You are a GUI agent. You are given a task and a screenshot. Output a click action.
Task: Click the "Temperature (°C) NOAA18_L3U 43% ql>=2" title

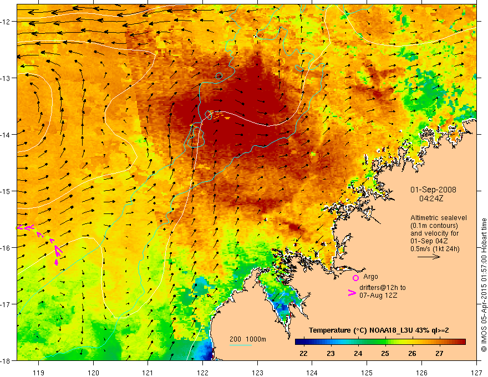point(379,330)
